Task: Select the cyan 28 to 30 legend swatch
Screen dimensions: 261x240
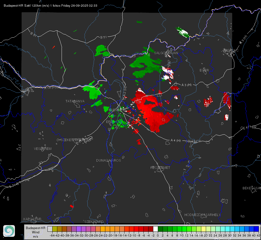Action: pyautogui.click(x=227, y=229)
